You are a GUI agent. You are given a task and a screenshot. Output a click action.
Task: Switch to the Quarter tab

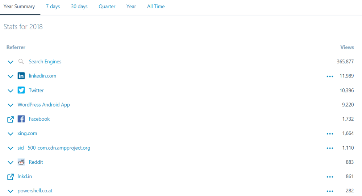click(107, 7)
